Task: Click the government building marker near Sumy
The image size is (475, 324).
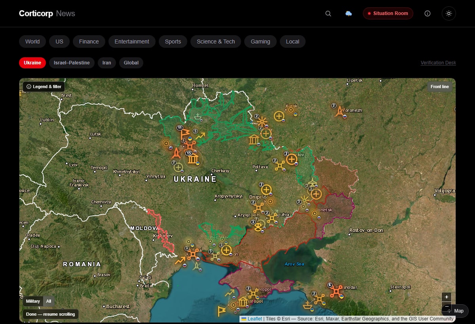Action: coord(254,139)
